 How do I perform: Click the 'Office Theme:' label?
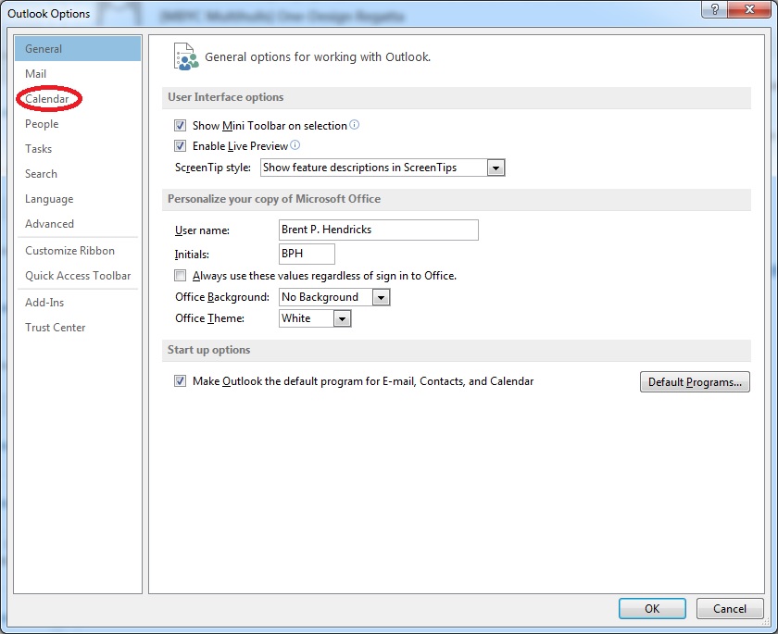pyautogui.click(x=210, y=318)
